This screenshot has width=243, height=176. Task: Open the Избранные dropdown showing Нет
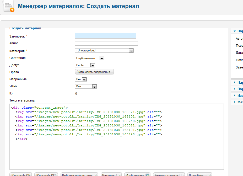tap(81, 79)
